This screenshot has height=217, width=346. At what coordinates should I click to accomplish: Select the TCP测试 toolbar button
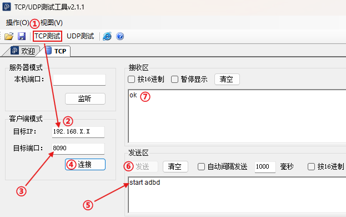(x=47, y=36)
